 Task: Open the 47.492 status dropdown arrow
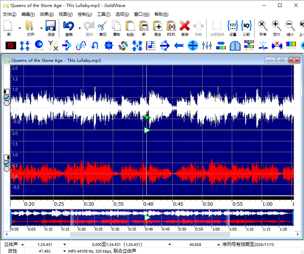(65, 251)
